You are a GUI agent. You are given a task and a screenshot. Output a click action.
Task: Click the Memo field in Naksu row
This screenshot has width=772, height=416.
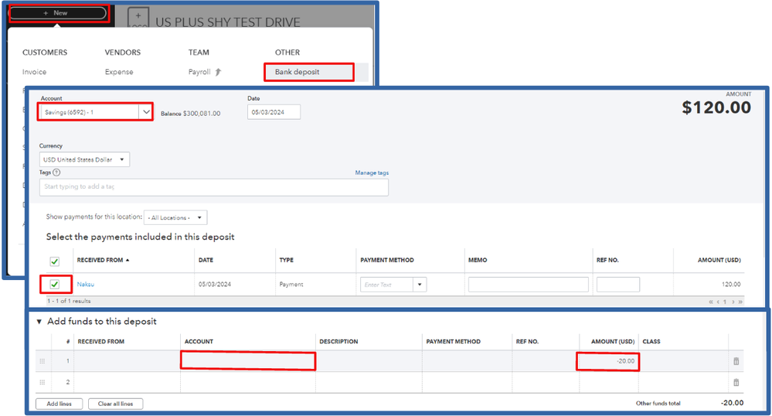(x=529, y=285)
